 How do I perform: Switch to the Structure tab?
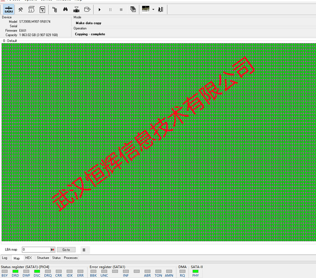coord(43,258)
